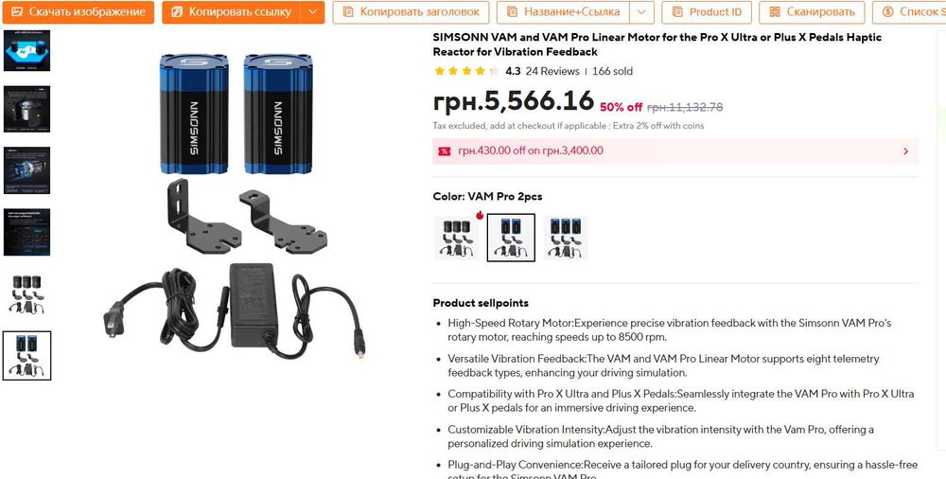View first blue product gallery thumbnail
This screenshot has width=946, height=479.
pyautogui.click(x=27, y=51)
